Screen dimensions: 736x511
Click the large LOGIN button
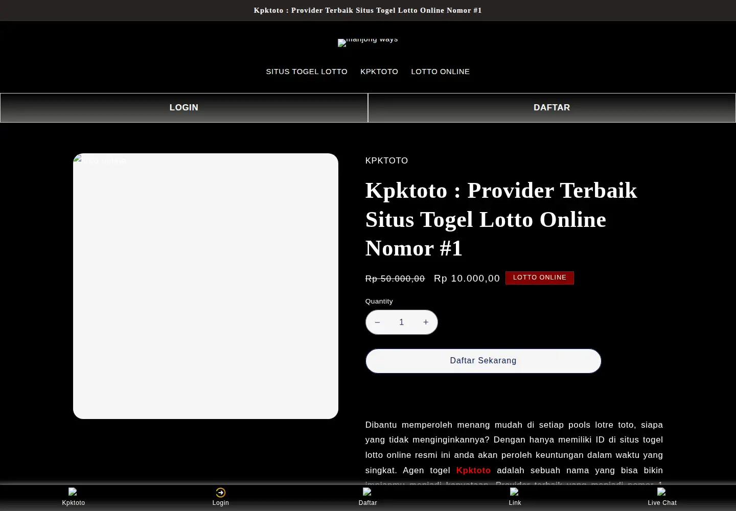184,108
